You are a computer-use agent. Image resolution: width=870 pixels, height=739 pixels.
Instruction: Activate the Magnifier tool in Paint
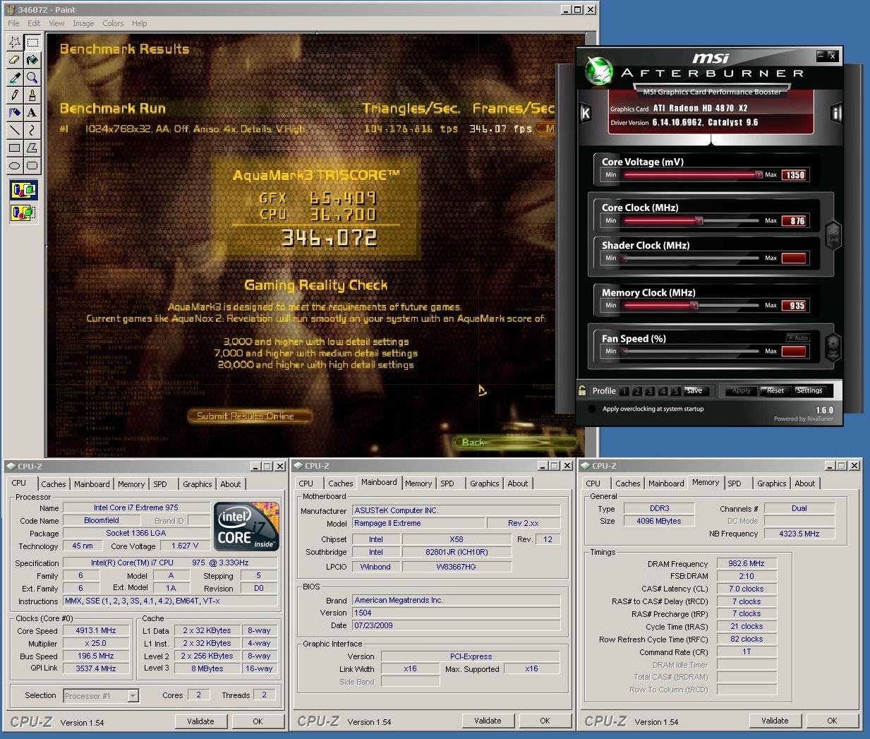click(x=32, y=78)
